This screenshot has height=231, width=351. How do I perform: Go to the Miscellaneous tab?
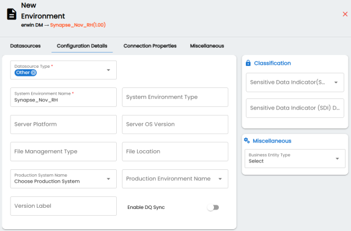pos(207,46)
